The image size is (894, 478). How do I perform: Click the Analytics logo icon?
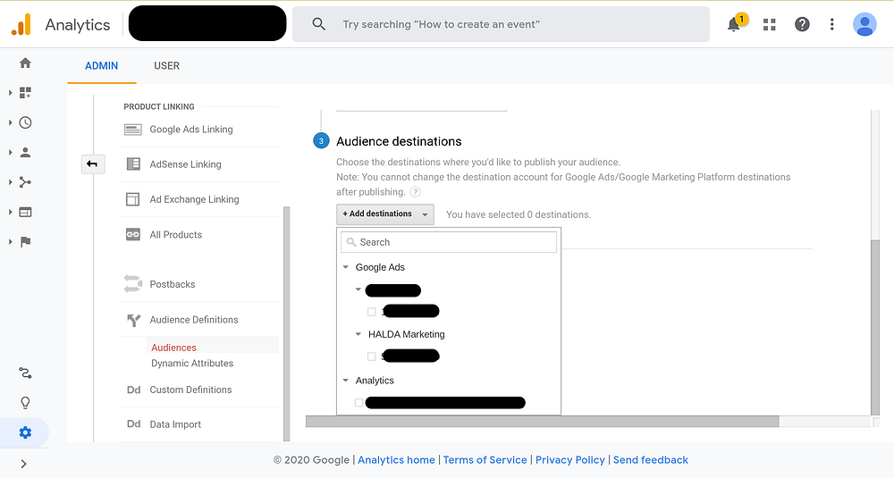(x=21, y=24)
